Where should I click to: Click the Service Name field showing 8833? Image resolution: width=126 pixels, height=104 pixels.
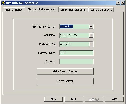[x=76, y=53]
